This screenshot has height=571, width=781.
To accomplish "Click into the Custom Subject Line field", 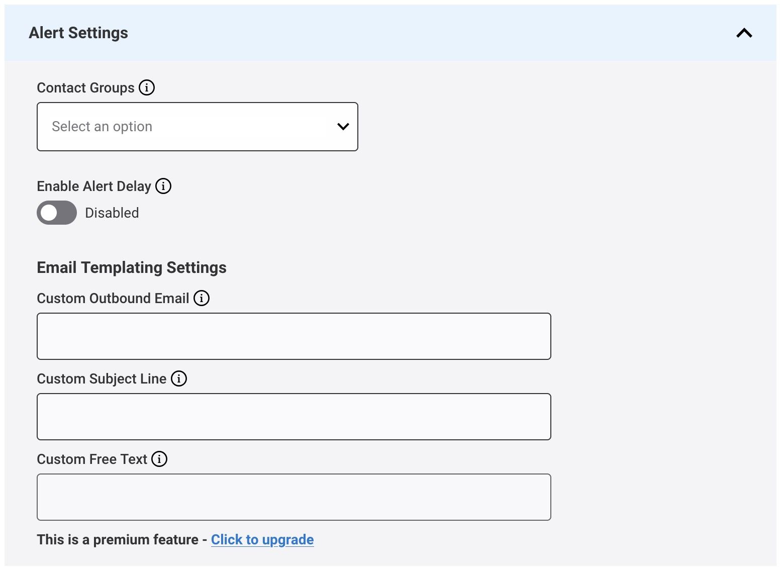I will (x=294, y=417).
